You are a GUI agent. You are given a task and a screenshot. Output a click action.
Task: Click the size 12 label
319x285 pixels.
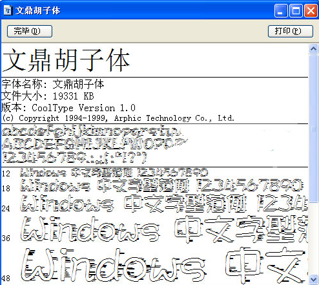[6, 174]
